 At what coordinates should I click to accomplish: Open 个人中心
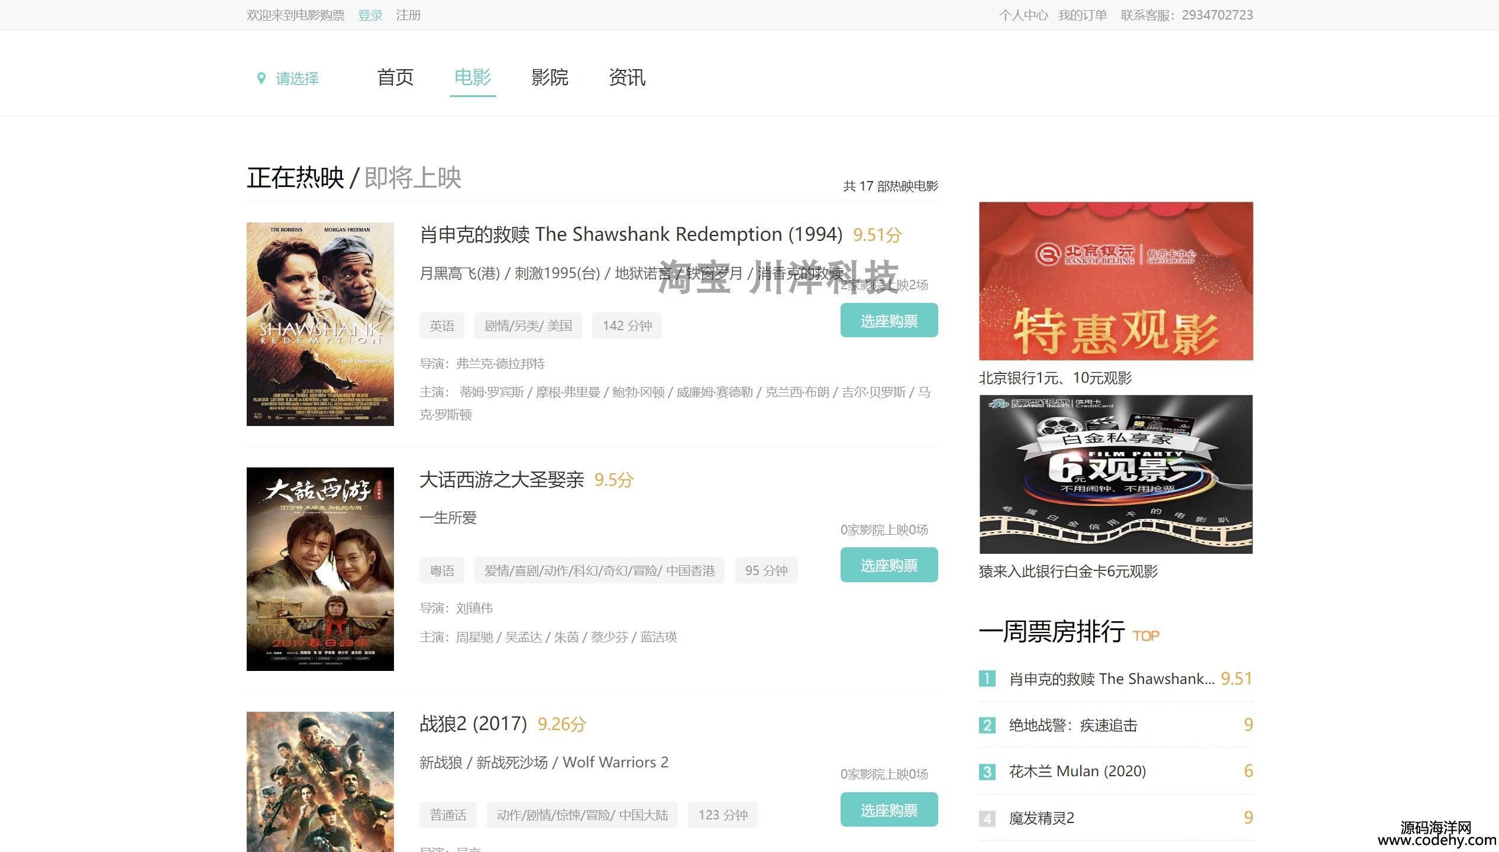click(1023, 15)
